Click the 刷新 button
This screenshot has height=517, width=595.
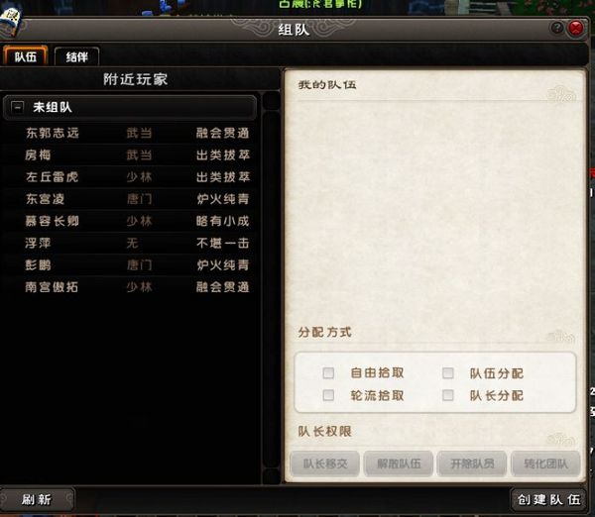point(37,499)
